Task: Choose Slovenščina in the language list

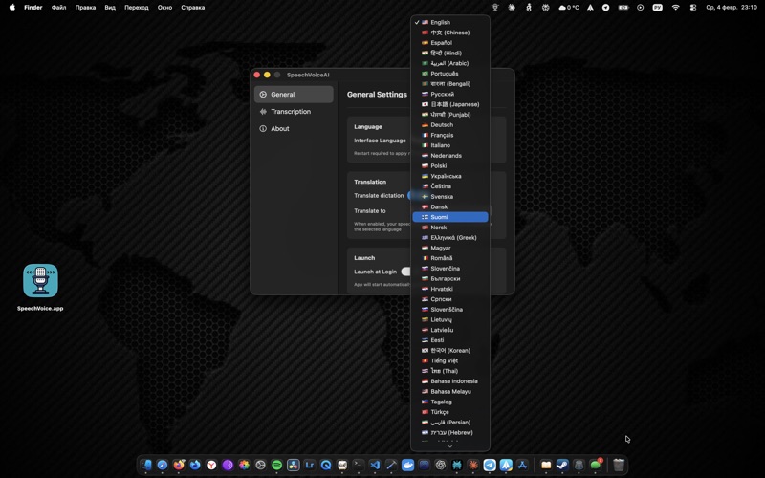Action: (x=450, y=309)
